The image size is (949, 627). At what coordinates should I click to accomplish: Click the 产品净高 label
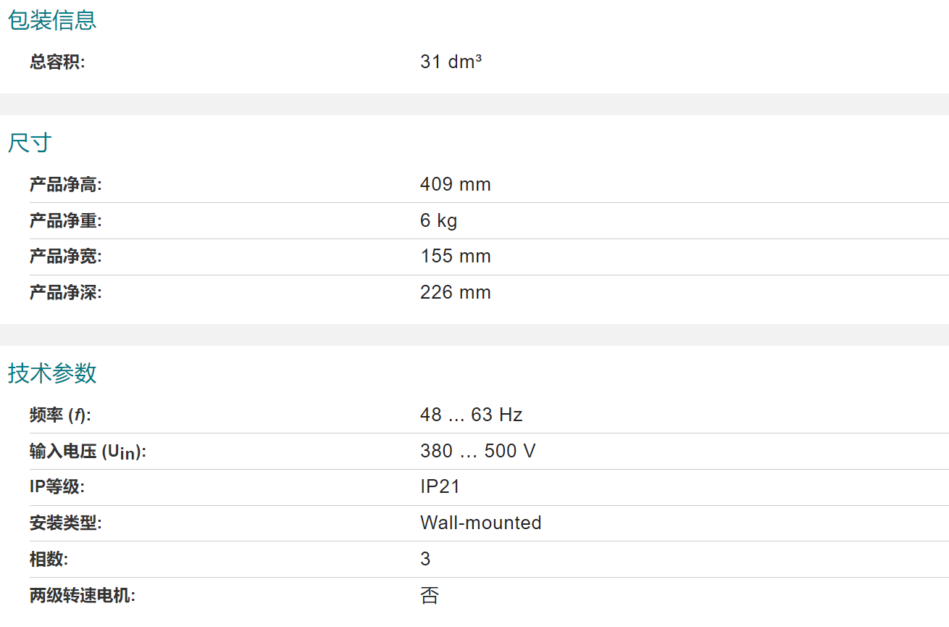coord(66,185)
